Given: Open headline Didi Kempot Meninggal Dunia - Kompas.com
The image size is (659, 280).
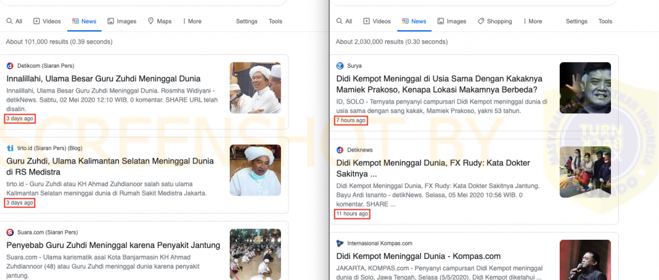Looking at the screenshot, I should pos(418,256).
